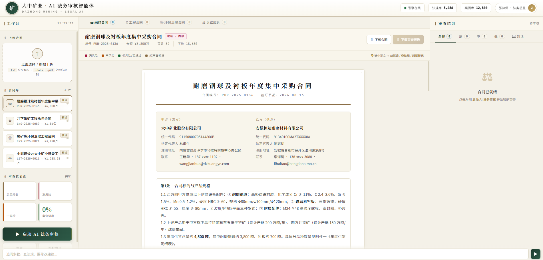Select the 低 risk filter tab

click(x=499, y=37)
